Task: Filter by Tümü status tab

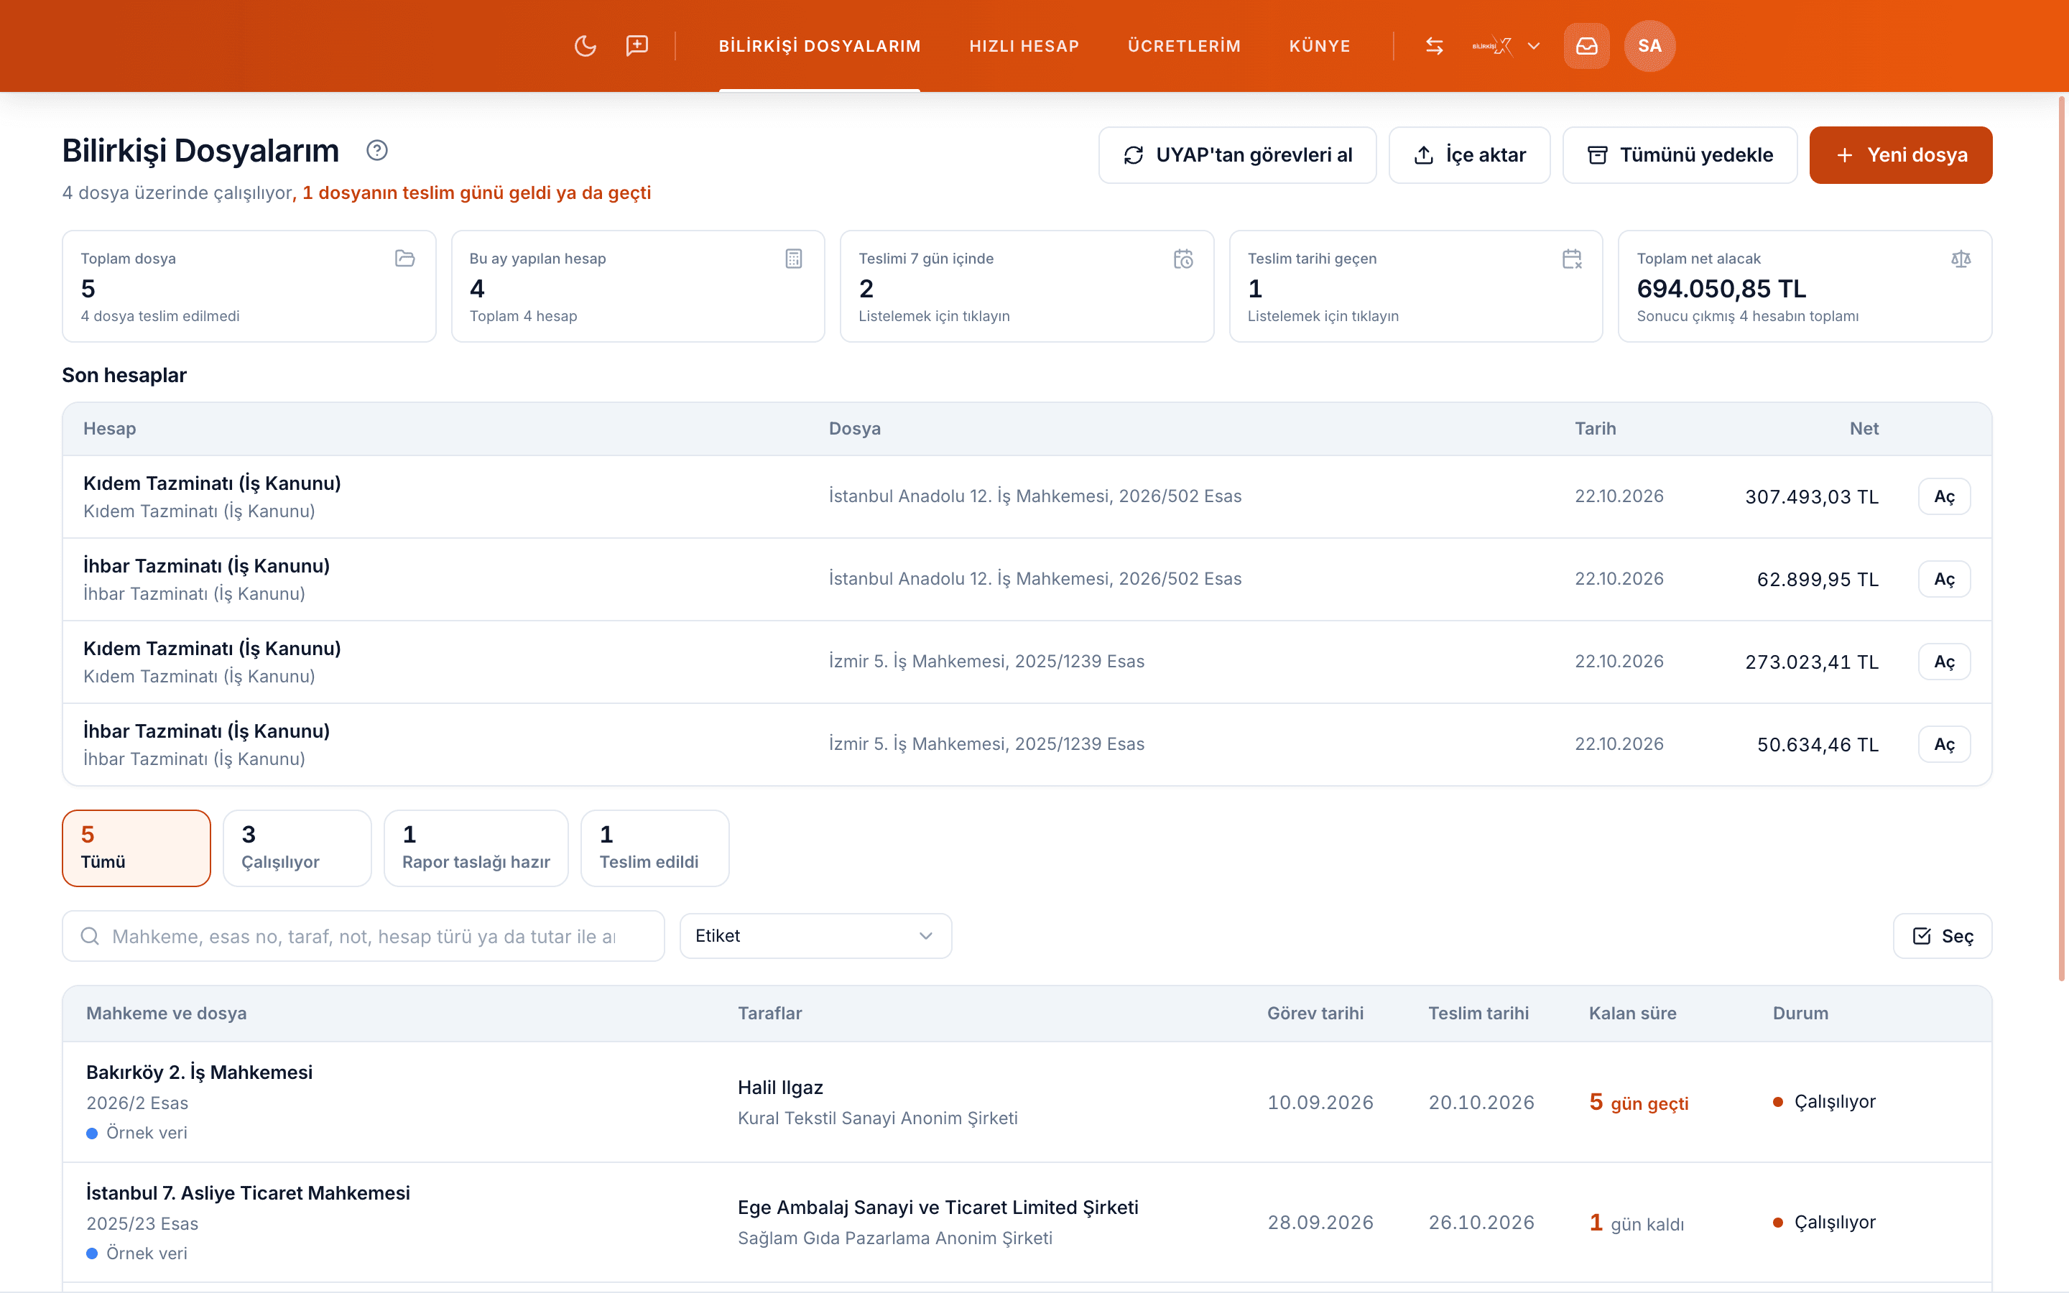Action: pos(136,848)
